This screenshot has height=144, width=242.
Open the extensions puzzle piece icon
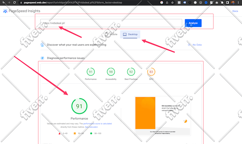(222, 2)
